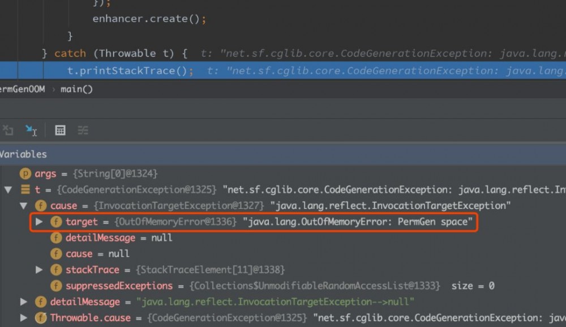Select the args parameter icon
This screenshot has width=566, height=327.
(x=25, y=173)
